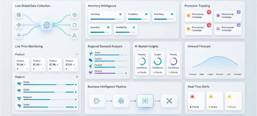
Task: Click the 3D cube output icon
Action: coord(74,15)
